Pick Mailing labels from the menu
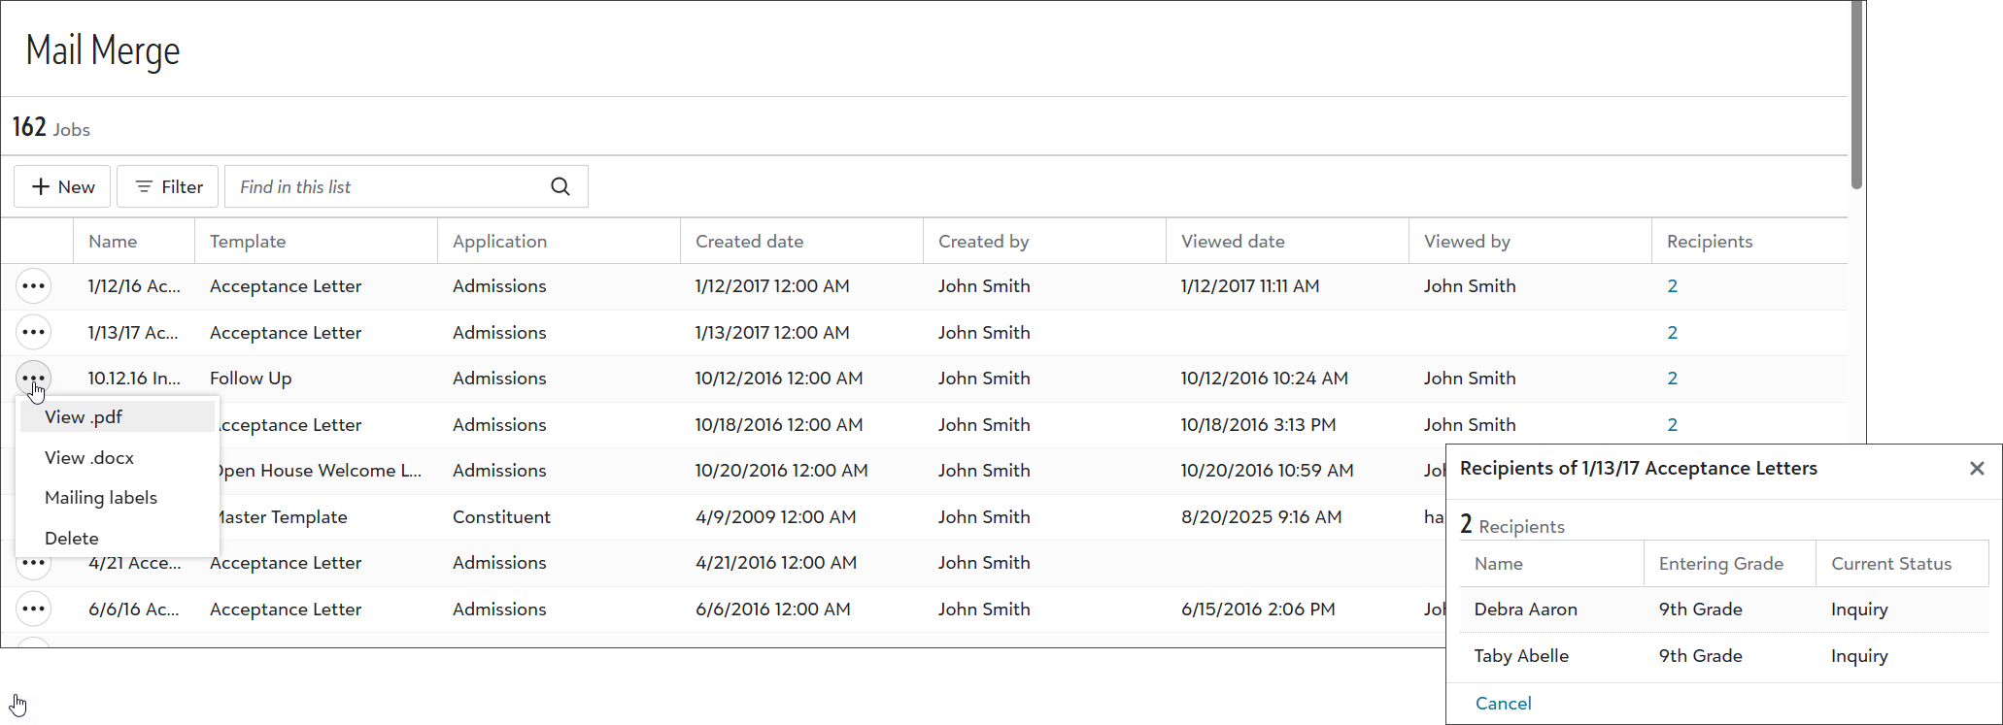This screenshot has width=2003, height=725. tap(101, 498)
